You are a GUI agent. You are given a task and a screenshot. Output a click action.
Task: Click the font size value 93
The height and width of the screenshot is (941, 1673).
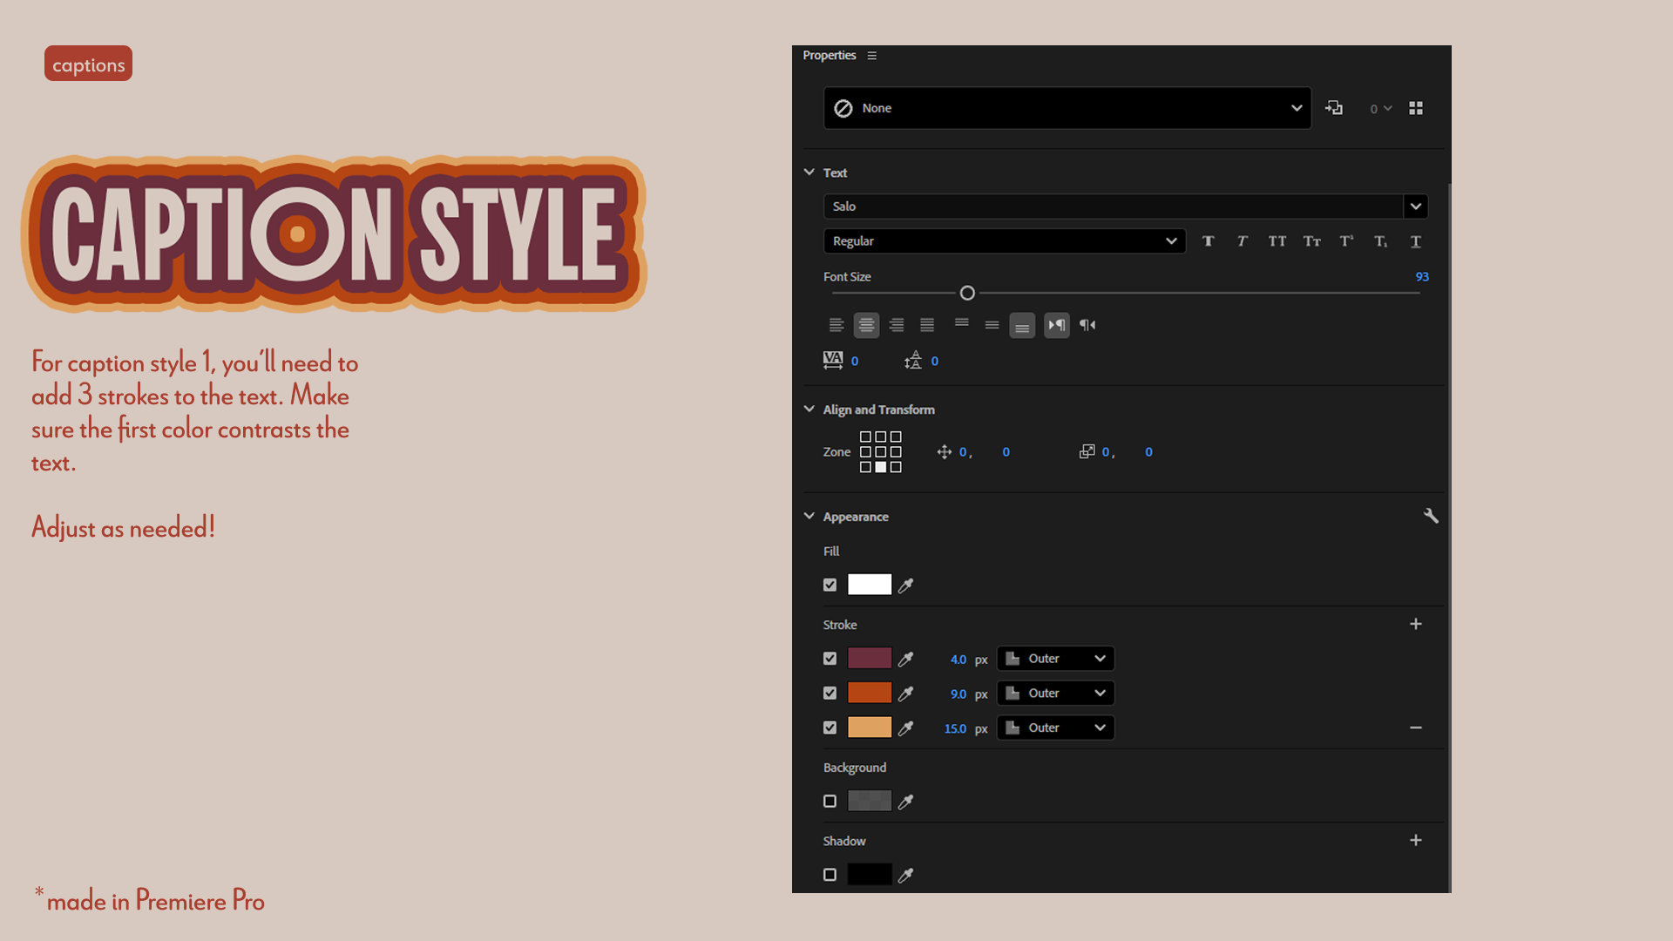click(x=1422, y=277)
